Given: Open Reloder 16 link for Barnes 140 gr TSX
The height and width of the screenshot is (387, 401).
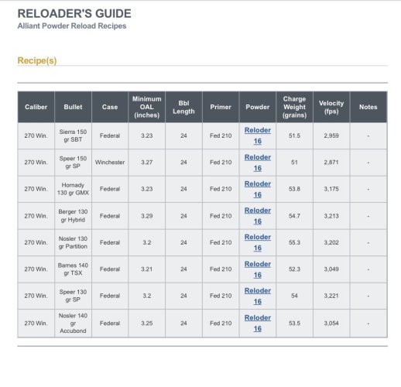Looking at the screenshot, I should tap(258, 269).
